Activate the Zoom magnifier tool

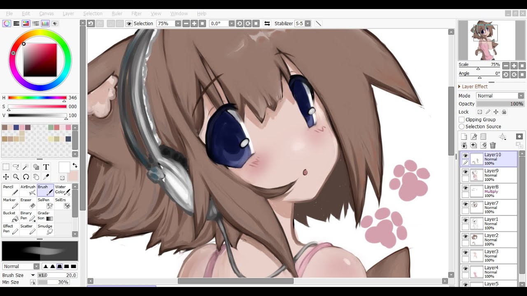pyautogui.click(x=16, y=177)
